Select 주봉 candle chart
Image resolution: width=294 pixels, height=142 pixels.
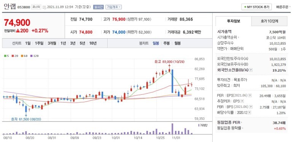click(x=167, y=43)
